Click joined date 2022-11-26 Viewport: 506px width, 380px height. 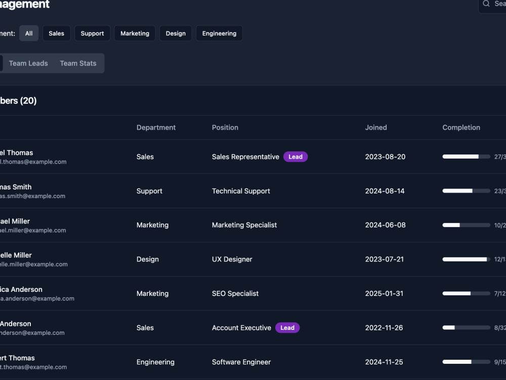tap(384, 328)
